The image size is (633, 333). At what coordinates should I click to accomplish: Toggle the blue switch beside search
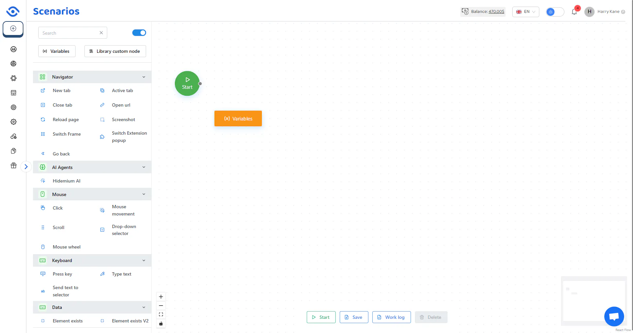139,33
